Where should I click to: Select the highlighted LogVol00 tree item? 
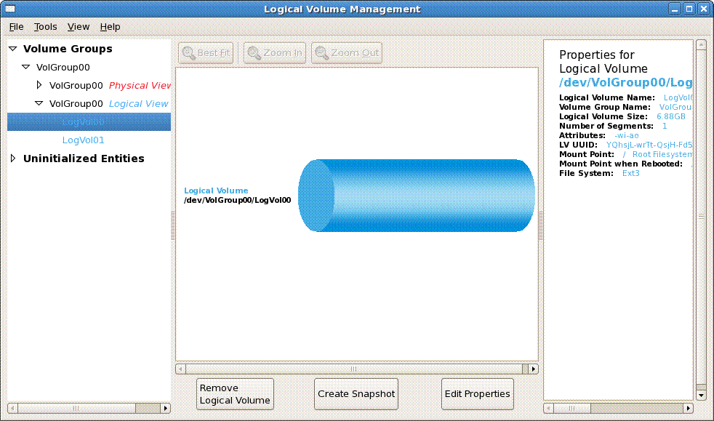click(84, 122)
